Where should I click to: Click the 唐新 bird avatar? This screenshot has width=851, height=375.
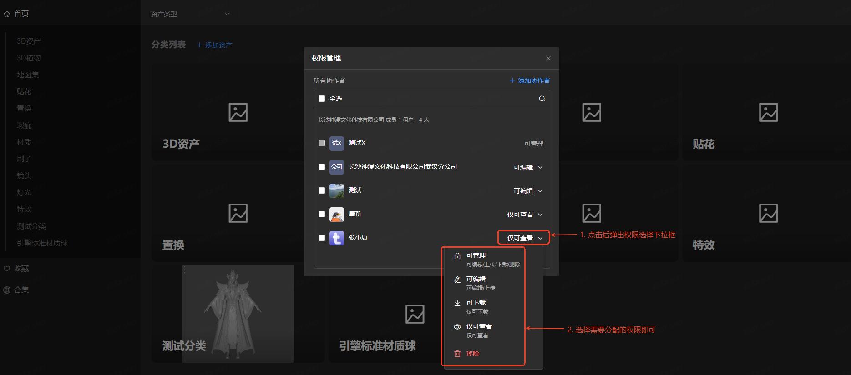point(337,214)
